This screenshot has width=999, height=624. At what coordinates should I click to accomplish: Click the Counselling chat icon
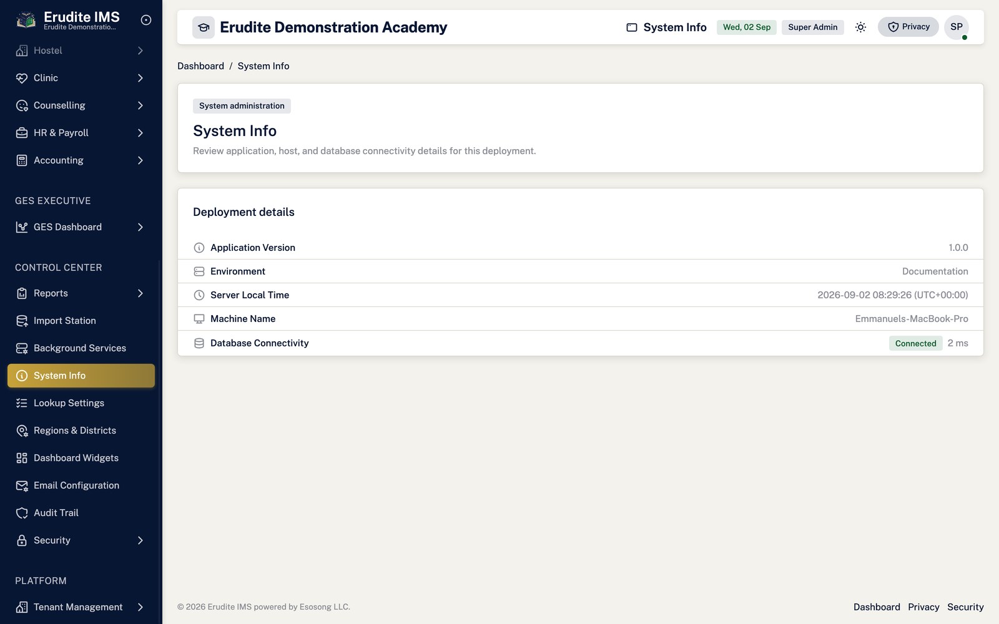(x=22, y=105)
